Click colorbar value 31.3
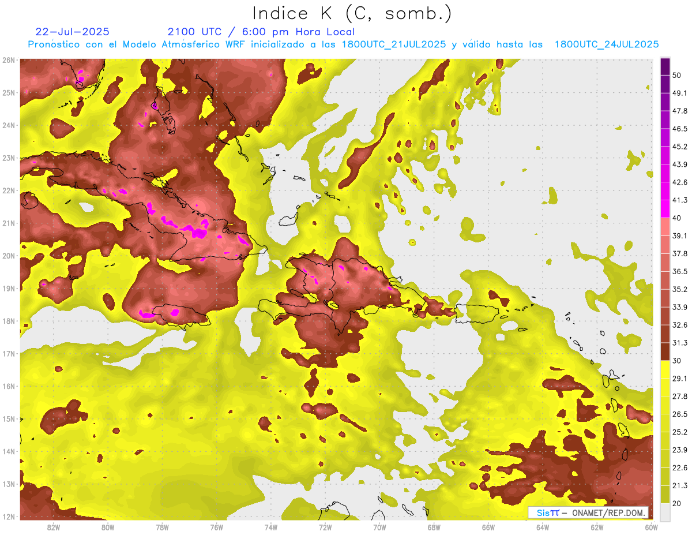Viewport: 692px width, 535px height. (x=680, y=343)
